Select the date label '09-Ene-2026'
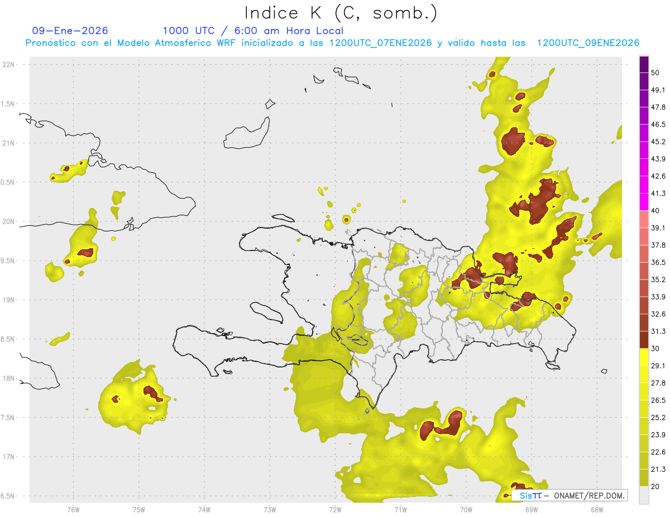The image size is (670, 517). [x=70, y=31]
